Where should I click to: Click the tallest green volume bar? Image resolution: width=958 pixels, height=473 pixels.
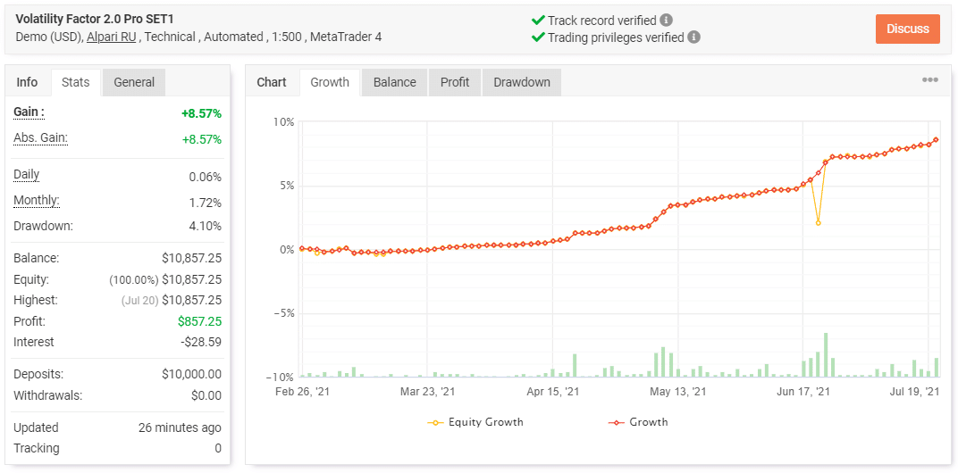tap(826, 354)
